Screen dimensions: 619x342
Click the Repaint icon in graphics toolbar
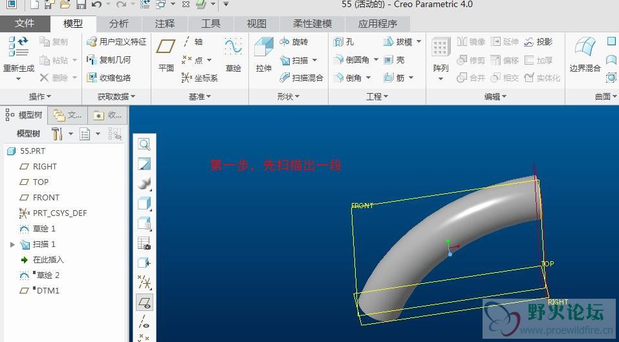[x=144, y=164]
